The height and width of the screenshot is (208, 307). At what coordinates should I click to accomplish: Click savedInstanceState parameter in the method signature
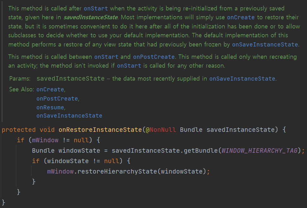(x=241, y=130)
